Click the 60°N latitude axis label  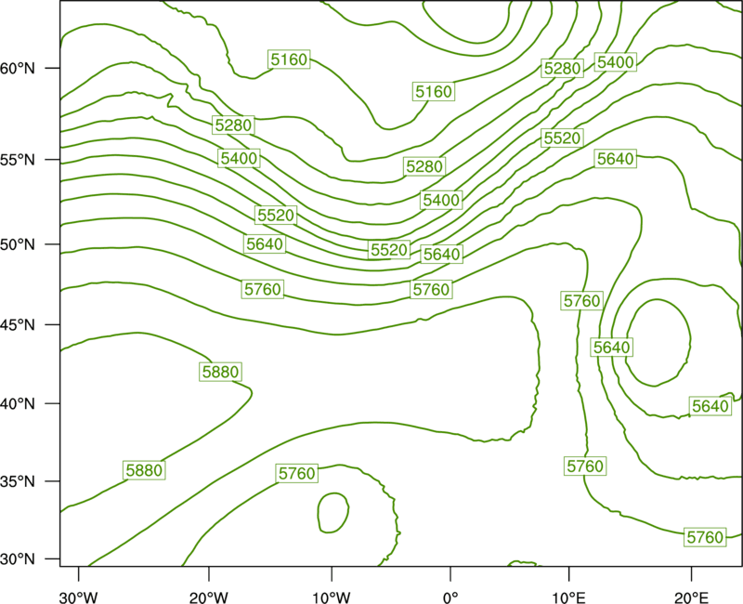pyautogui.click(x=18, y=69)
